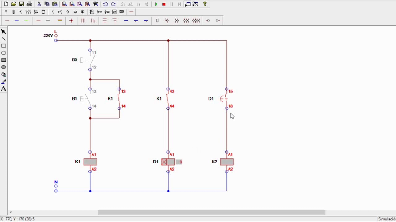Print the schematic with the printer icon
This screenshot has width=396, height=222.
[29, 4]
